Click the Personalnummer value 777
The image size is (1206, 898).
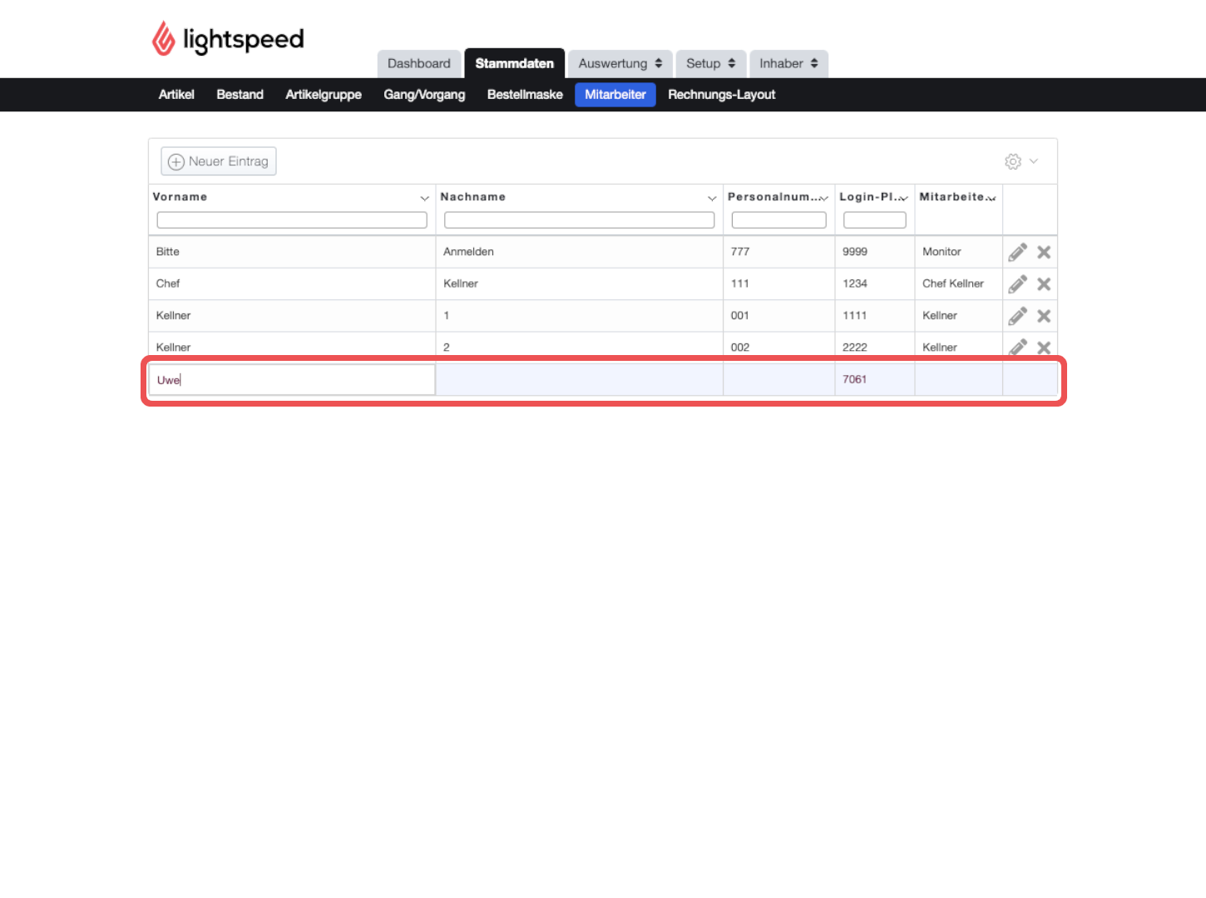[740, 252]
